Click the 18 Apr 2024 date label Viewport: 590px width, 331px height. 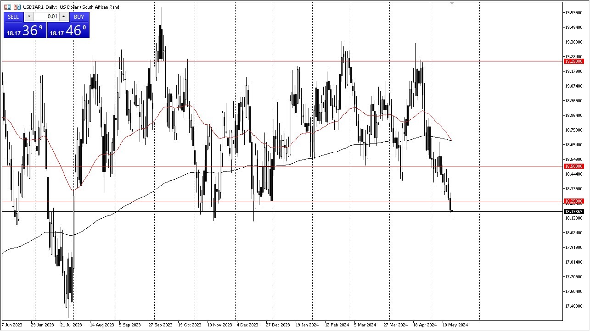click(x=425, y=325)
